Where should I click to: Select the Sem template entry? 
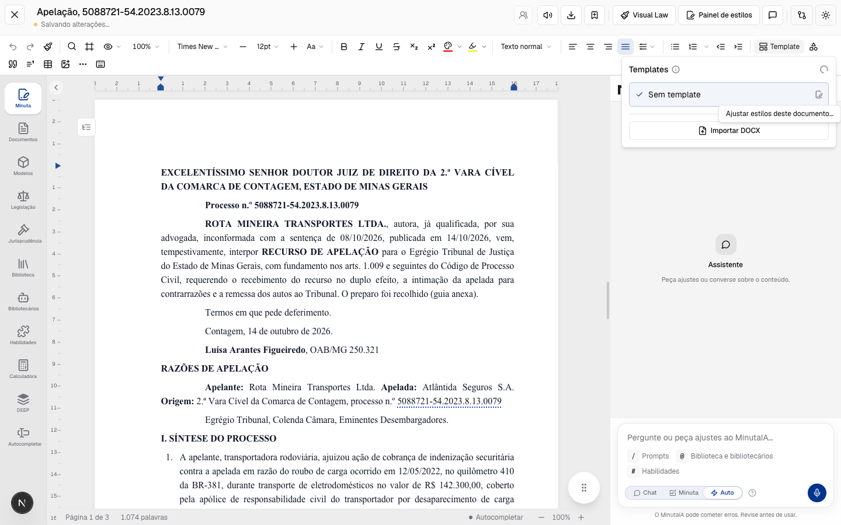(728, 94)
